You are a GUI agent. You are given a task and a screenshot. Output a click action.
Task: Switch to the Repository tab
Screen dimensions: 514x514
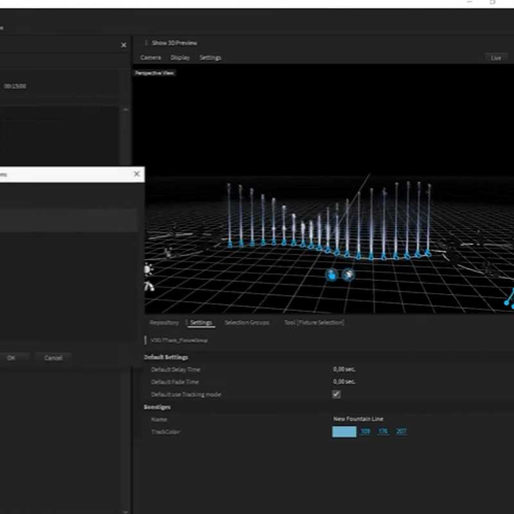pos(164,323)
